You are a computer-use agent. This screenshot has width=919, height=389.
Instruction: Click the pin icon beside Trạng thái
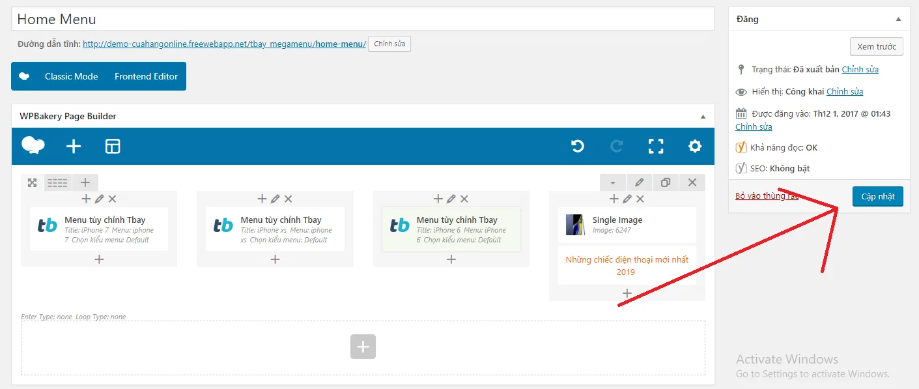(x=741, y=69)
